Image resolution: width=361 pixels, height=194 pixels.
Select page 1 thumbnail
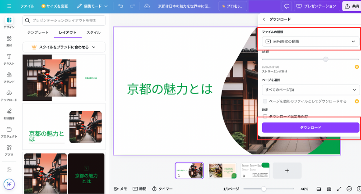(189, 171)
